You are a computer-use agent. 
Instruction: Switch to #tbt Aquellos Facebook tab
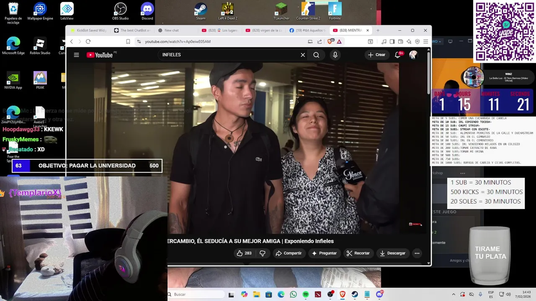point(307,30)
